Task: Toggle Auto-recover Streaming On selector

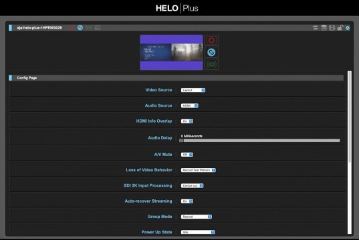Action: point(187,201)
